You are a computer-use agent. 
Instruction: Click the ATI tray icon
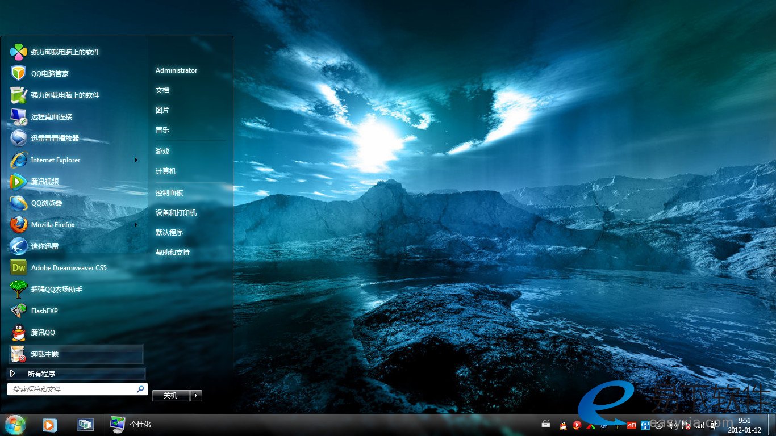[x=631, y=425]
